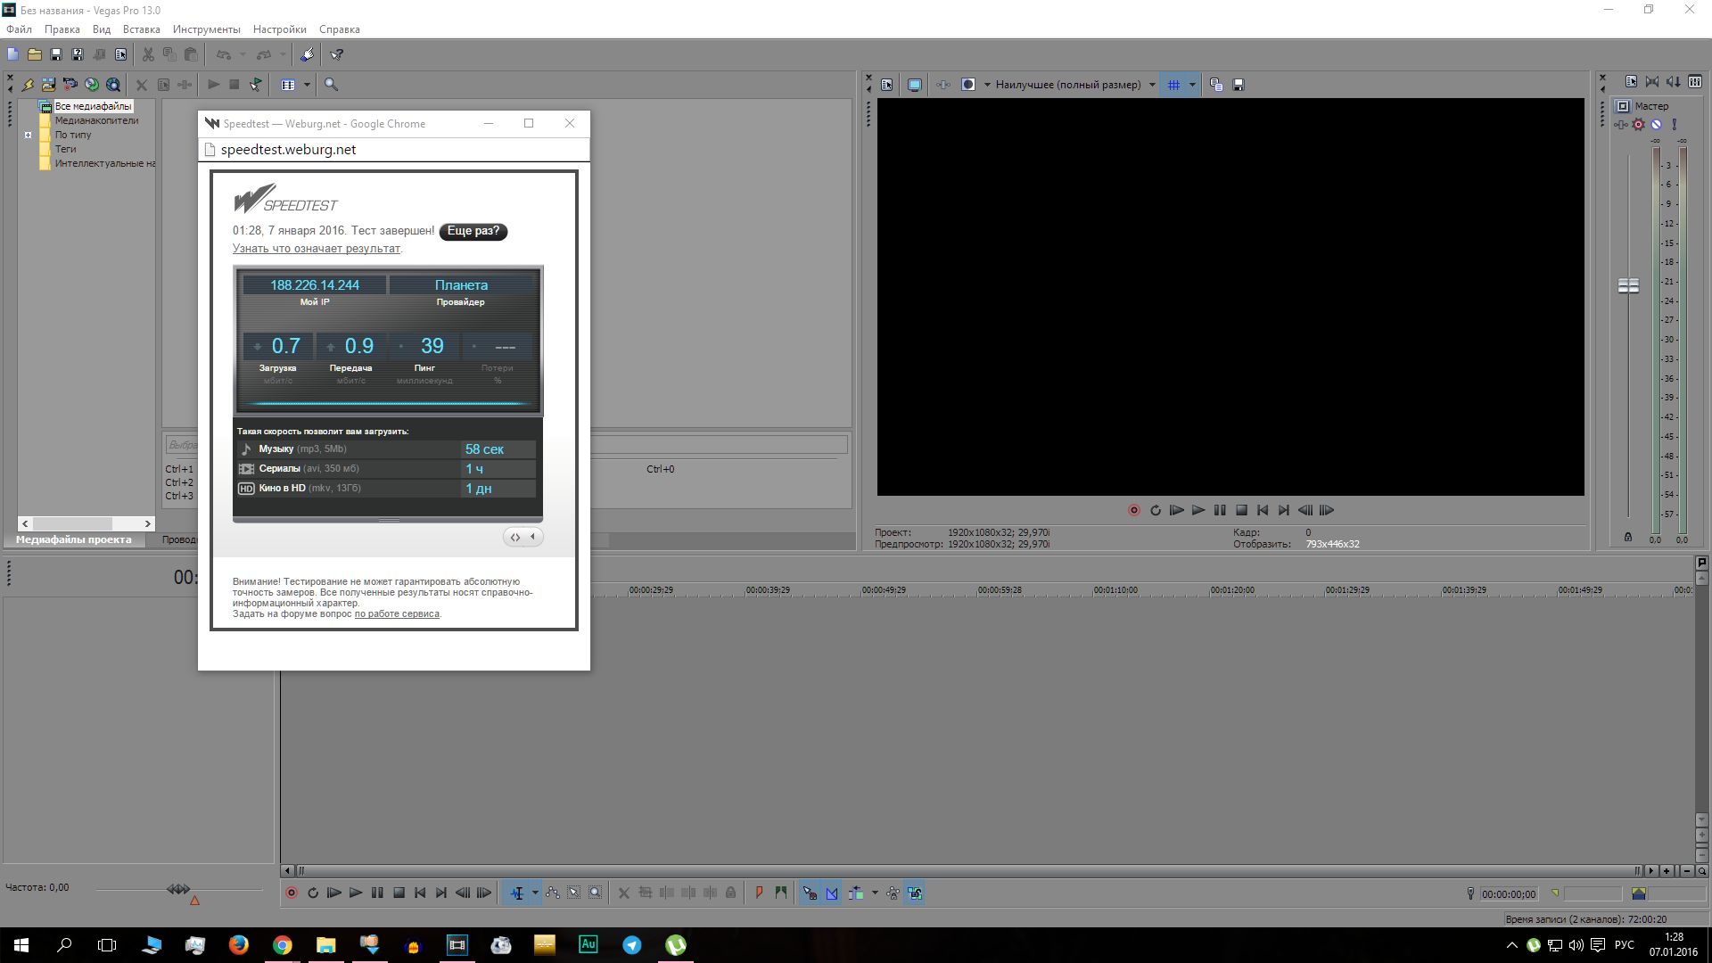
Task: Expand the По типу tree folder
Action: coord(29,136)
